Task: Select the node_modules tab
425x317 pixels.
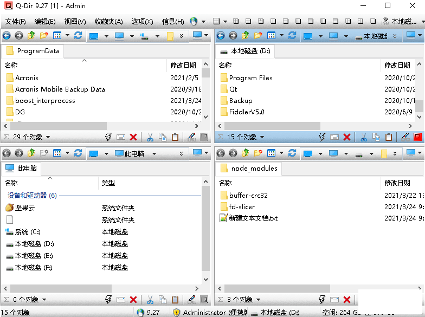Action: 249,168
